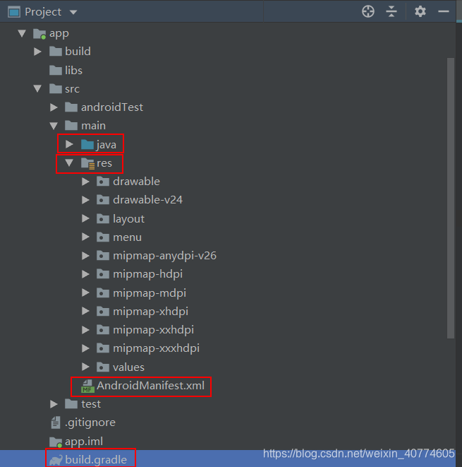
Task: Expand the mipmap-xhdpi folder arrow
Action: click(x=85, y=312)
